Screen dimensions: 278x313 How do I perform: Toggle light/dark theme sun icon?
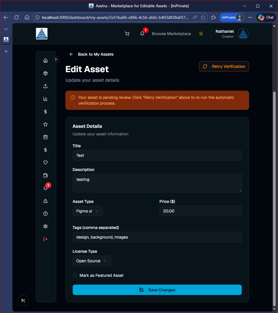pos(201,34)
